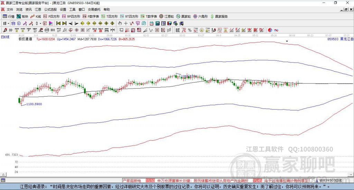
Task: Open the 工具 menu
Action: coord(72,9)
